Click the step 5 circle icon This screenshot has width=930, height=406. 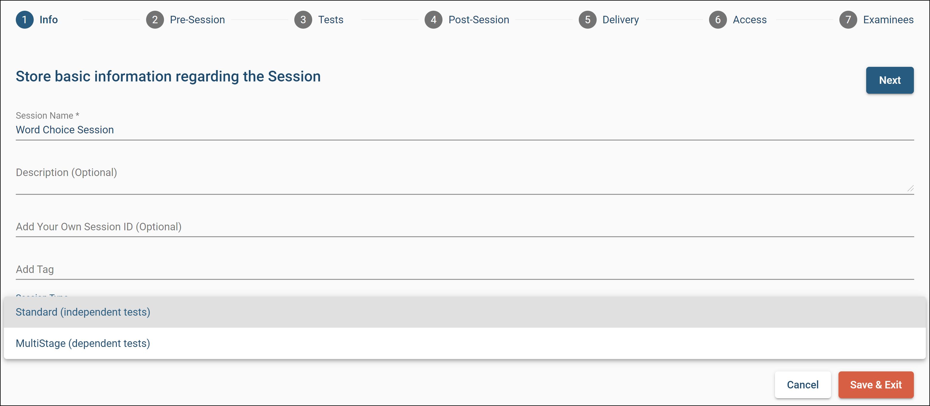(587, 19)
